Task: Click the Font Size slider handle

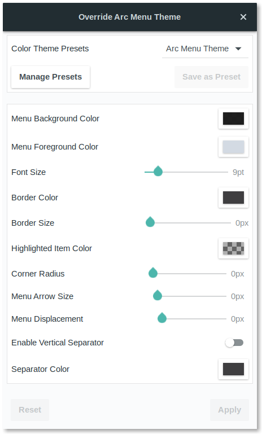Action: [158, 172]
